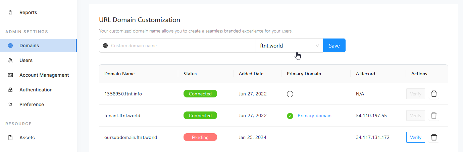Click the Account Management card icon
The width and height of the screenshot is (463, 152).
point(10,75)
